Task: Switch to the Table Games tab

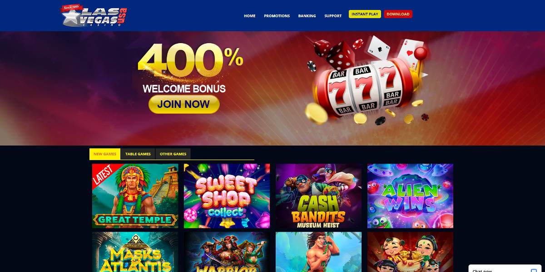Action: (x=138, y=154)
